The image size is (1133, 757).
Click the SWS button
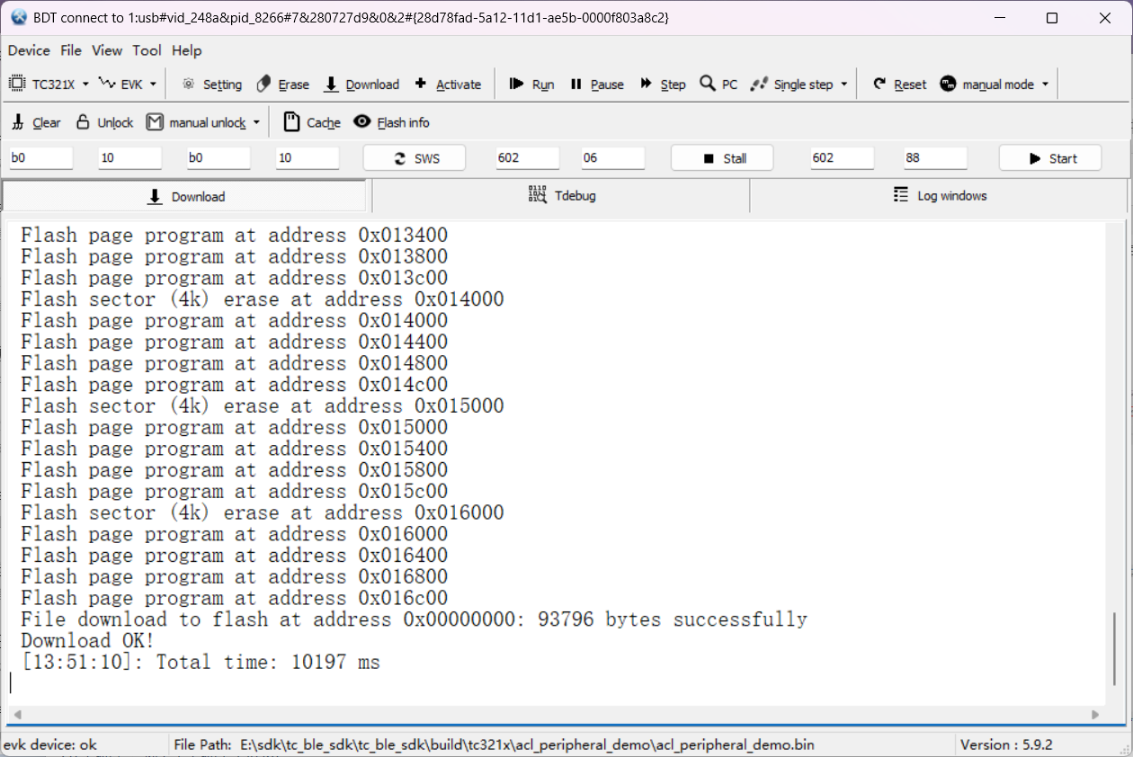tap(415, 158)
